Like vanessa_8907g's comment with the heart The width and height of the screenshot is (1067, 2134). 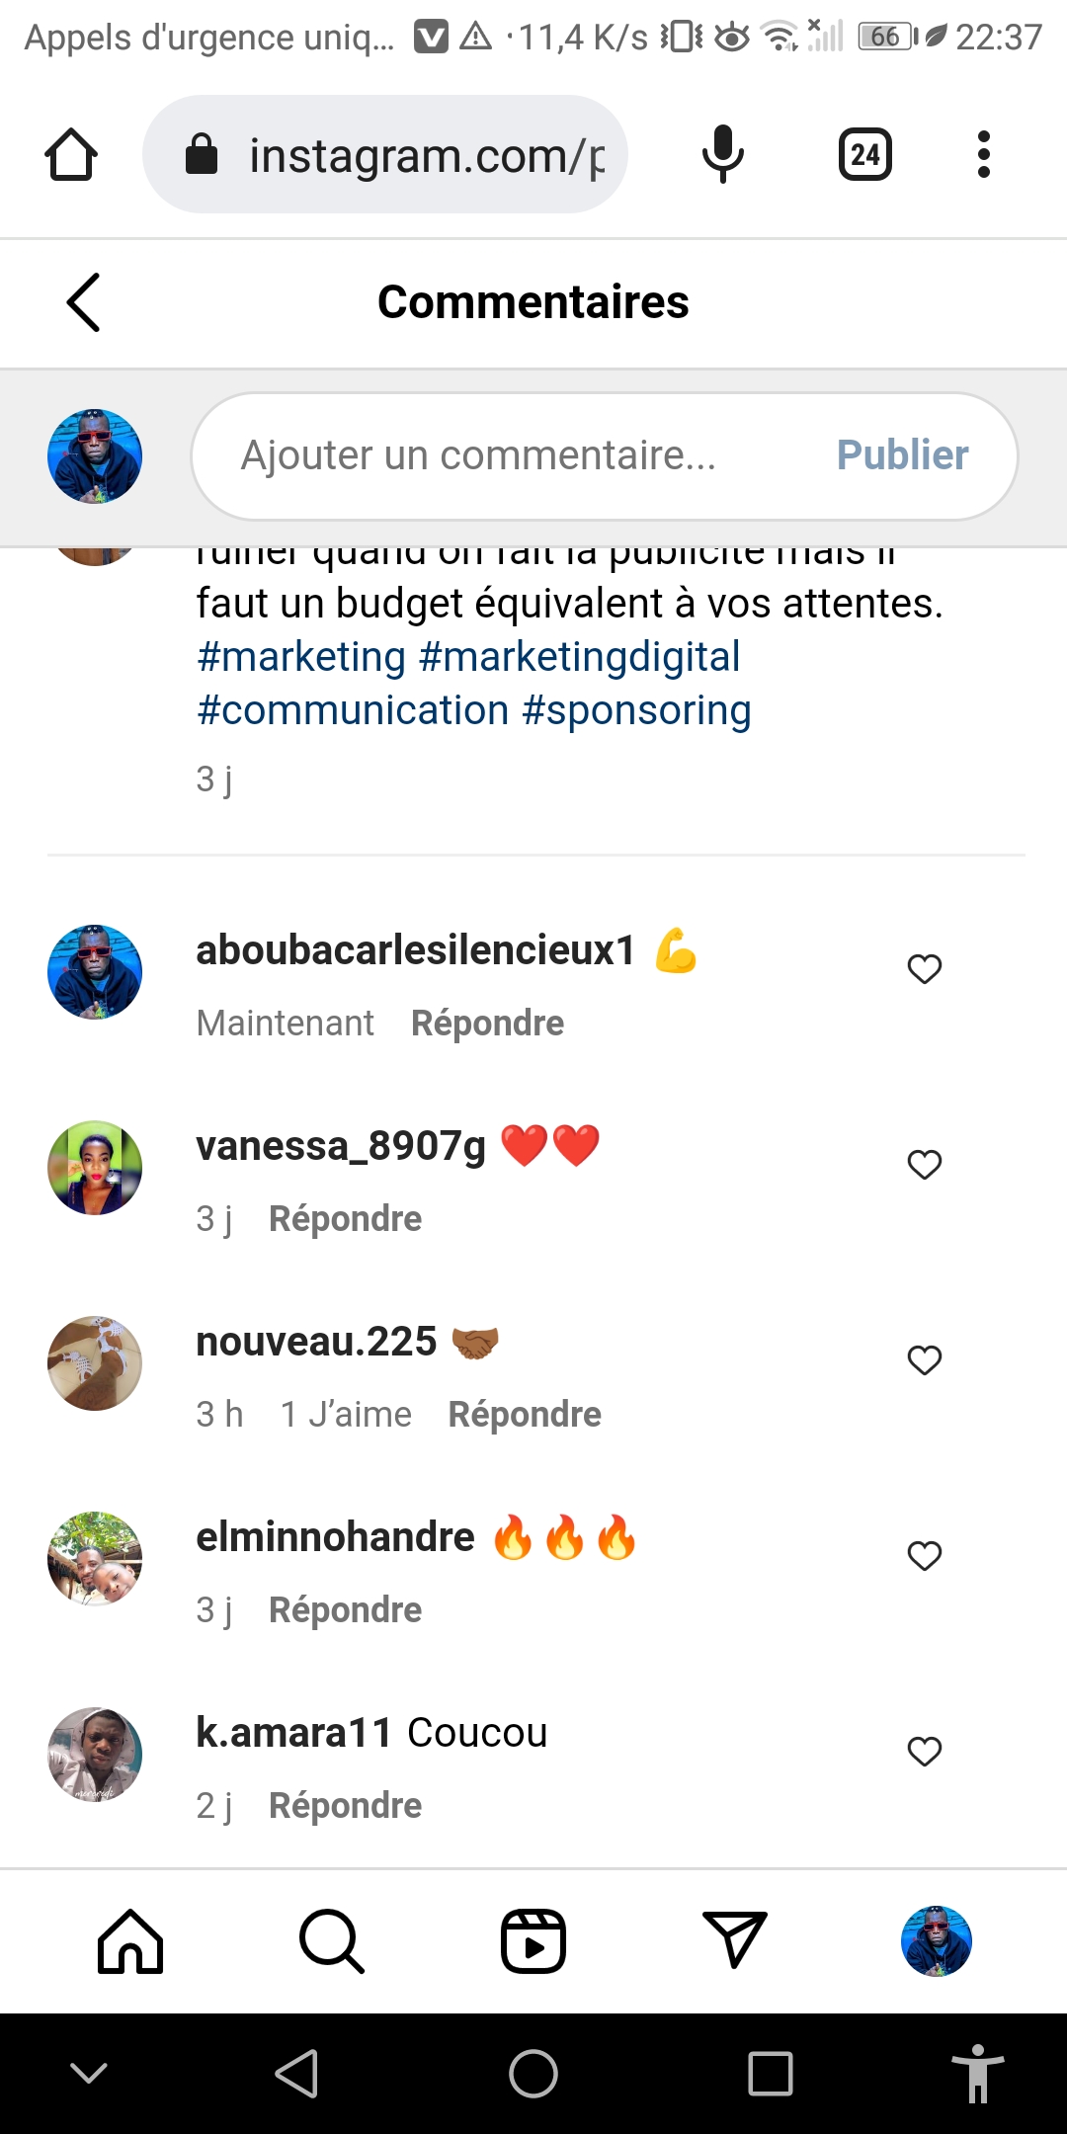pyautogui.click(x=925, y=1165)
